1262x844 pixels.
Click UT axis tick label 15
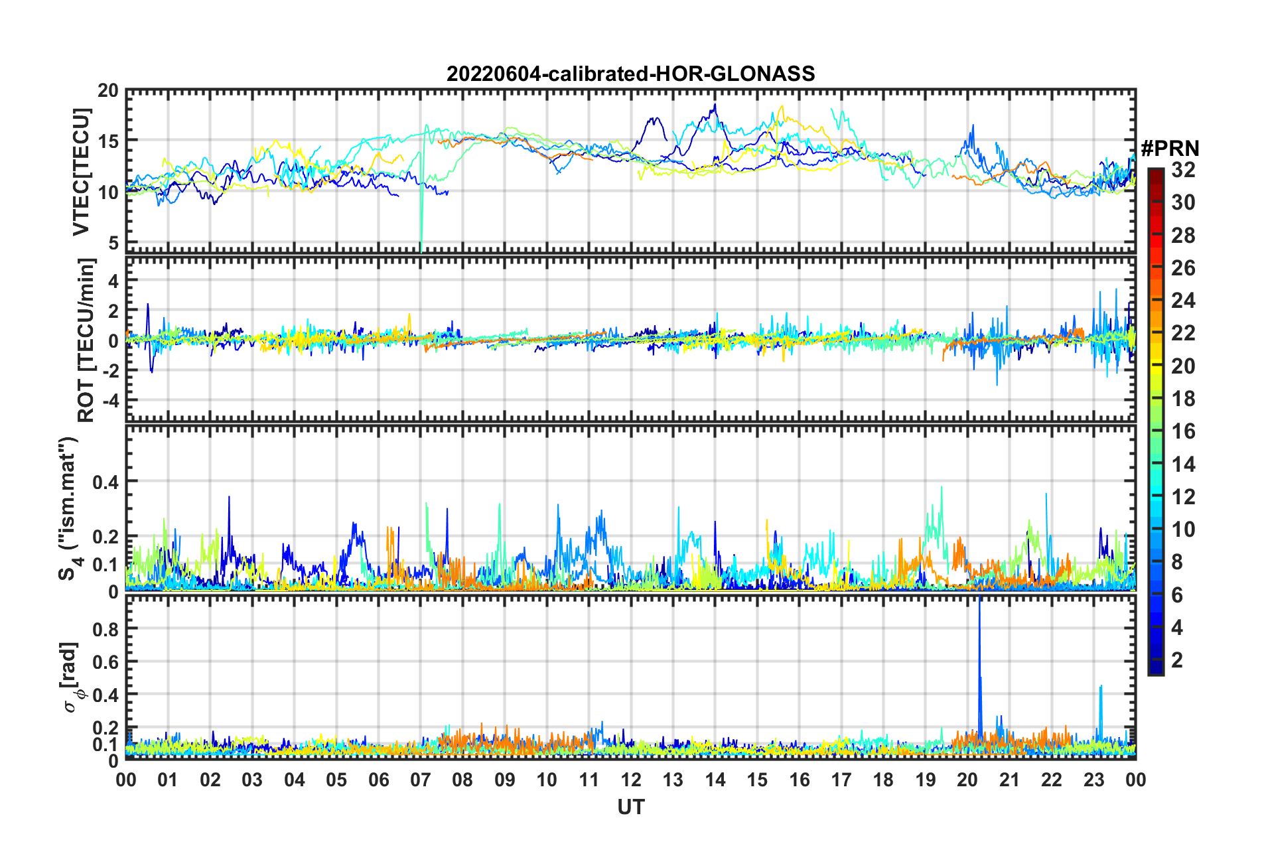click(x=757, y=780)
